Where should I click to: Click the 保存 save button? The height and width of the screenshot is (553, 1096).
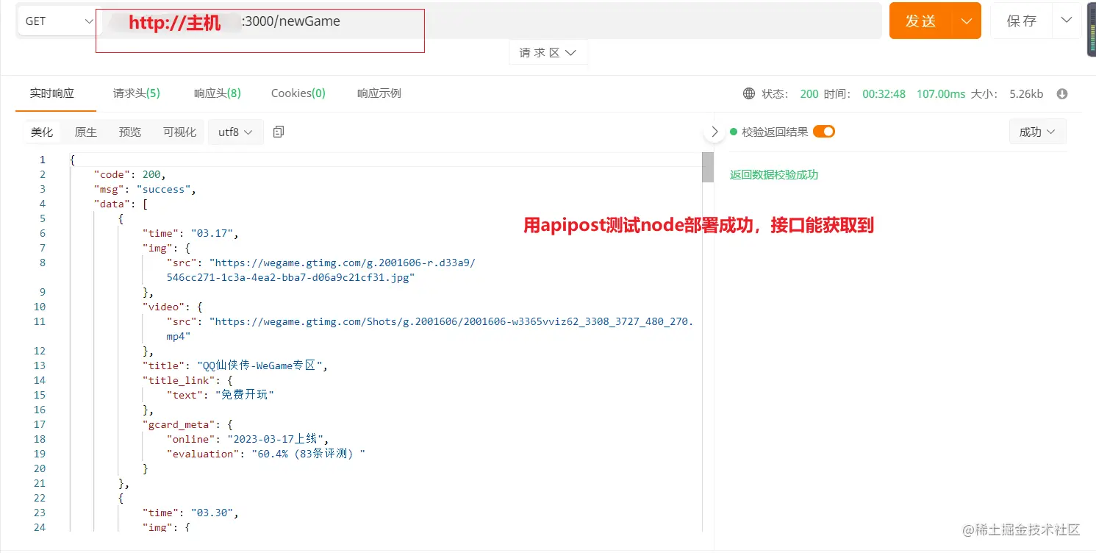pos(1022,21)
